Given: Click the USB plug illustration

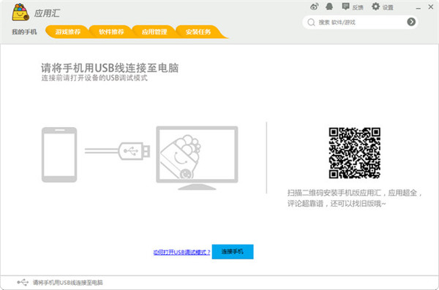Looking at the screenshot, I should click(x=118, y=151).
